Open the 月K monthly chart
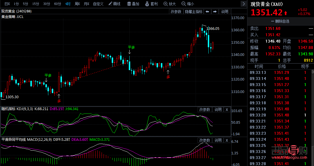 (x=87, y=3)
